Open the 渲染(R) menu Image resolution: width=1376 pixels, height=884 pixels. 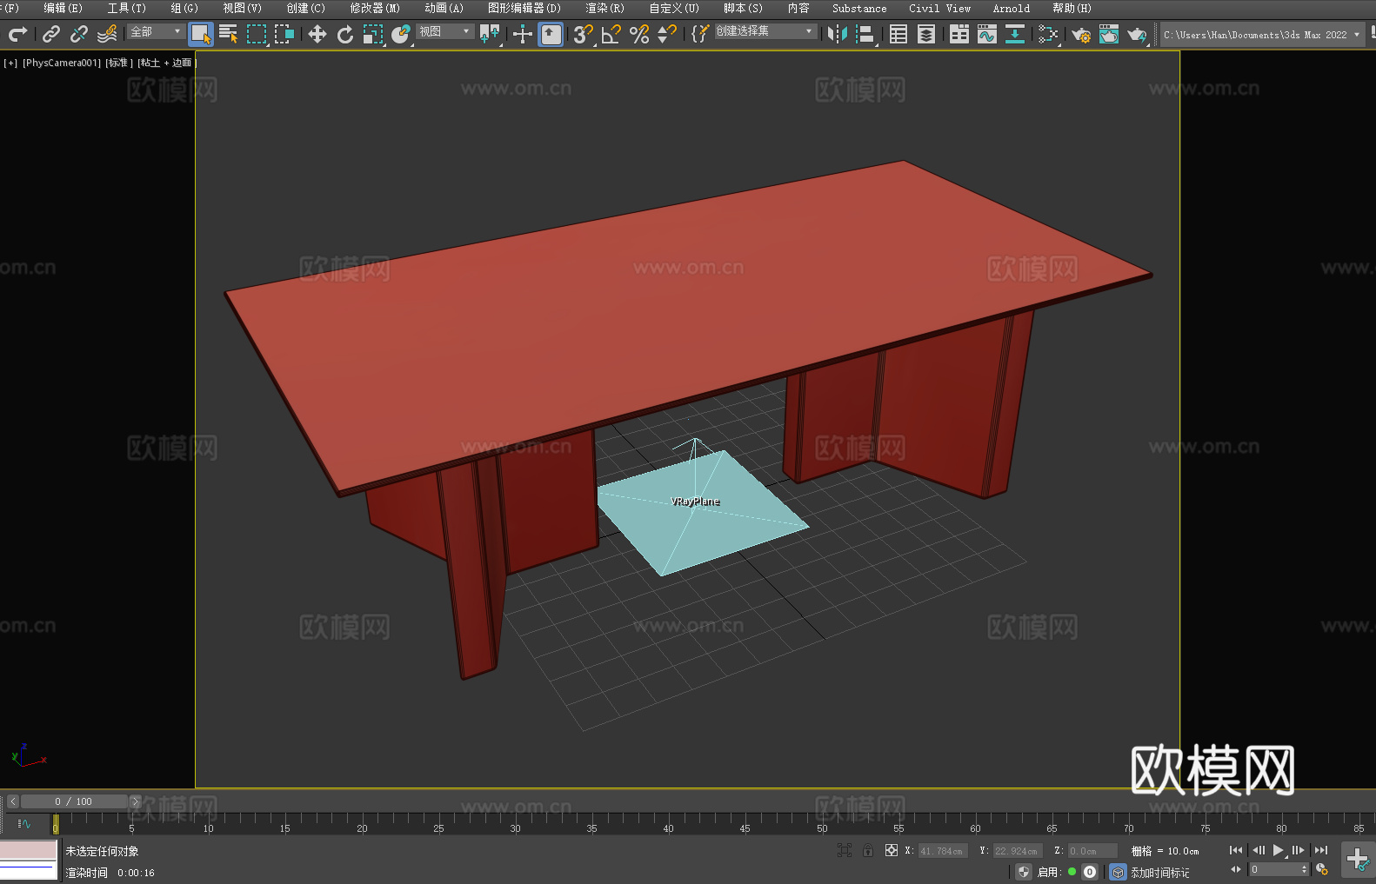tap(605, 8)
